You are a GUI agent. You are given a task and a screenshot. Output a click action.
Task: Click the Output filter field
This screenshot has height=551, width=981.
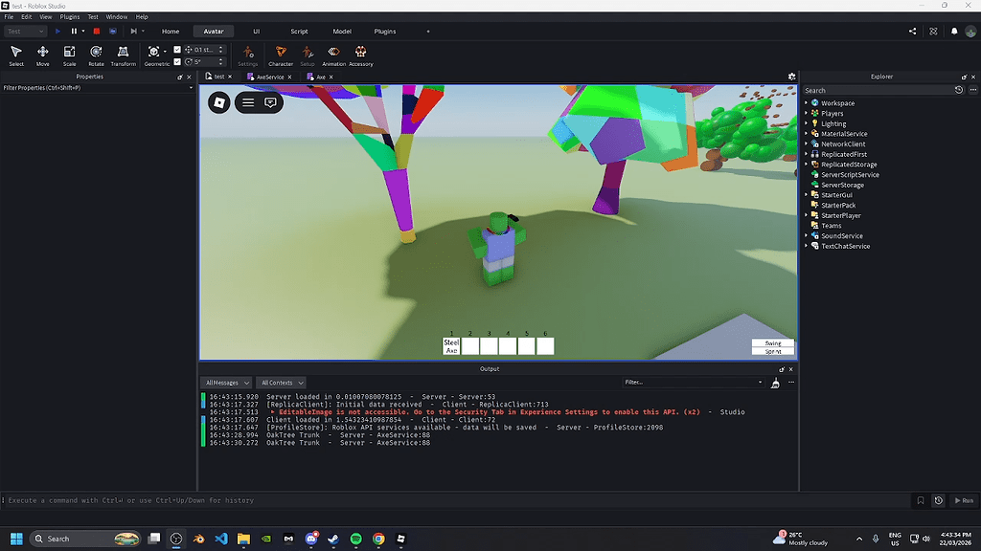tap(694, 383)
